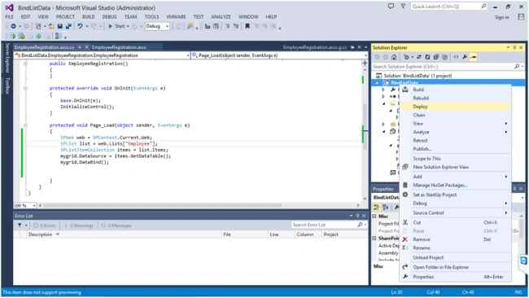
Task: Choose Rebuild from the context menu
Action: [455, 98]
